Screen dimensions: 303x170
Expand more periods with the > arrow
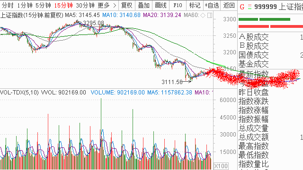115,5
